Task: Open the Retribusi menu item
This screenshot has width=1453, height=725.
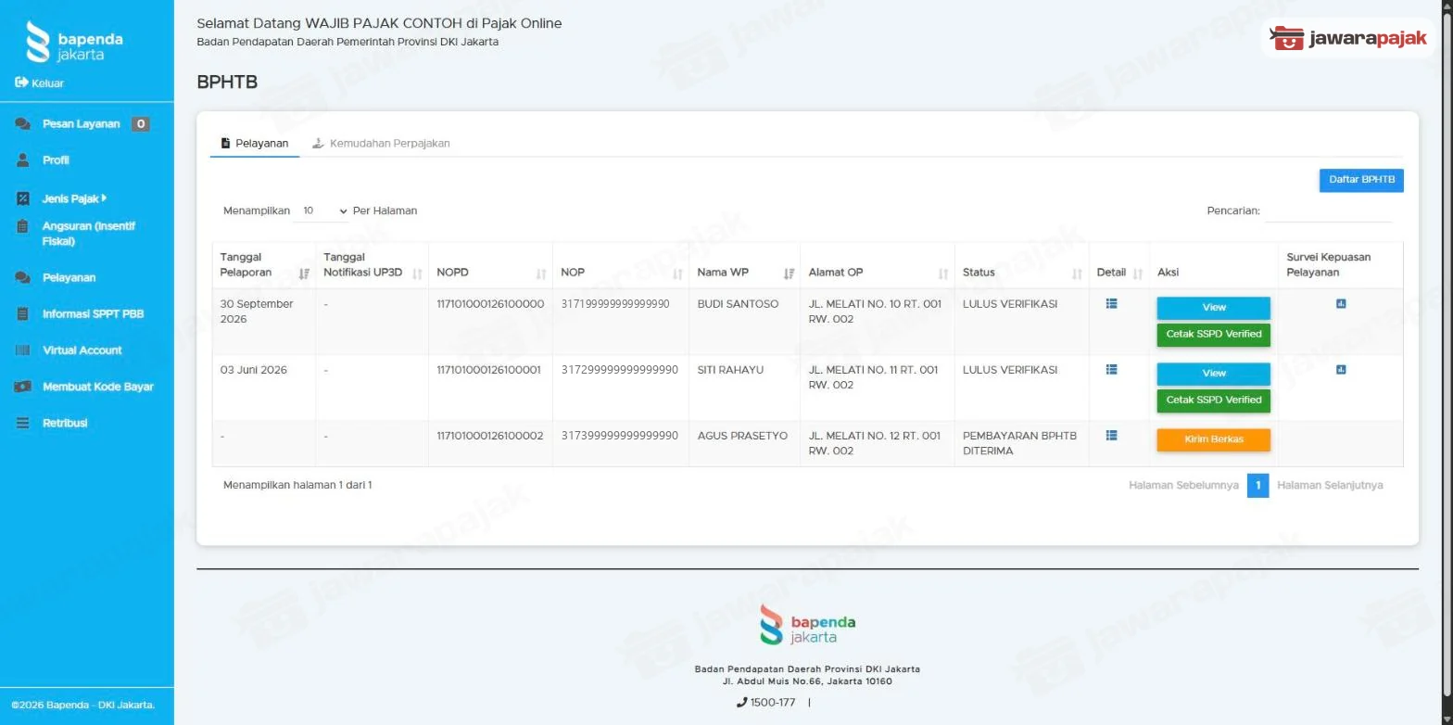Action: tap(65, 423)
